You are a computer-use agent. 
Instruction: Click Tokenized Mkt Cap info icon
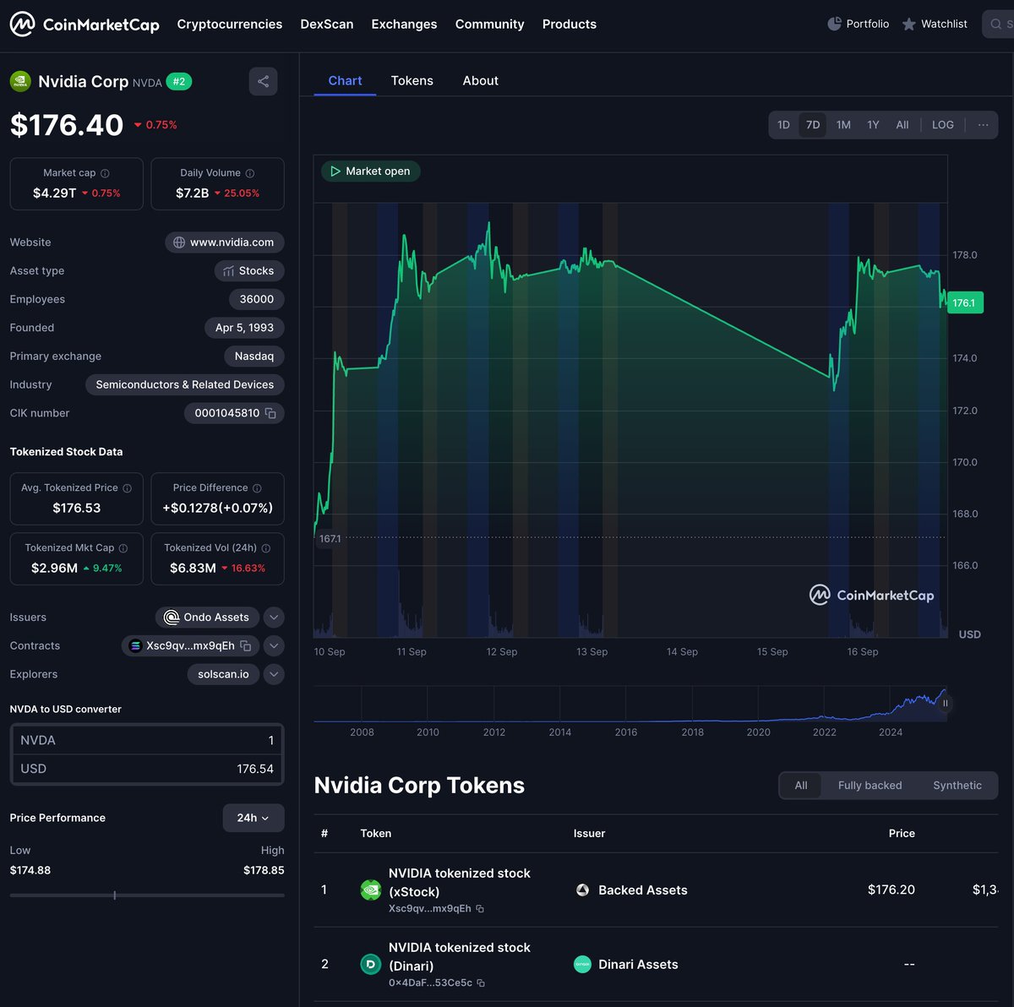click(x=123, y=548)
